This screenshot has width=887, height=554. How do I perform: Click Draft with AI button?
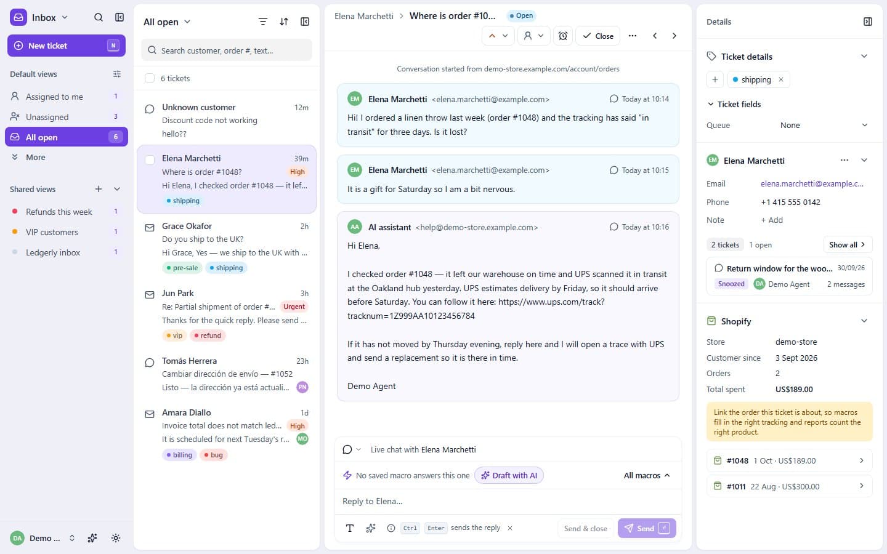tap(509, 475)
